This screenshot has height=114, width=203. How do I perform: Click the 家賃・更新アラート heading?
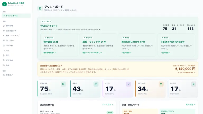[131, 105]
